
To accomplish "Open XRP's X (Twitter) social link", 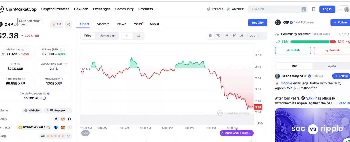I will 56,119.
